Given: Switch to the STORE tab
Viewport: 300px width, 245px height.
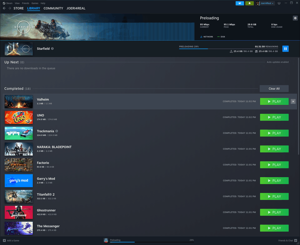Looking at the screenshot, I should tap(18, 8).
